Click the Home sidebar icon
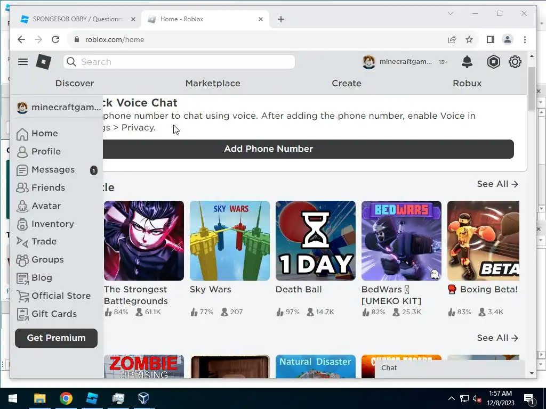Image resolution: width=546 pixels, height=409 pixels. tap(22, 134)
